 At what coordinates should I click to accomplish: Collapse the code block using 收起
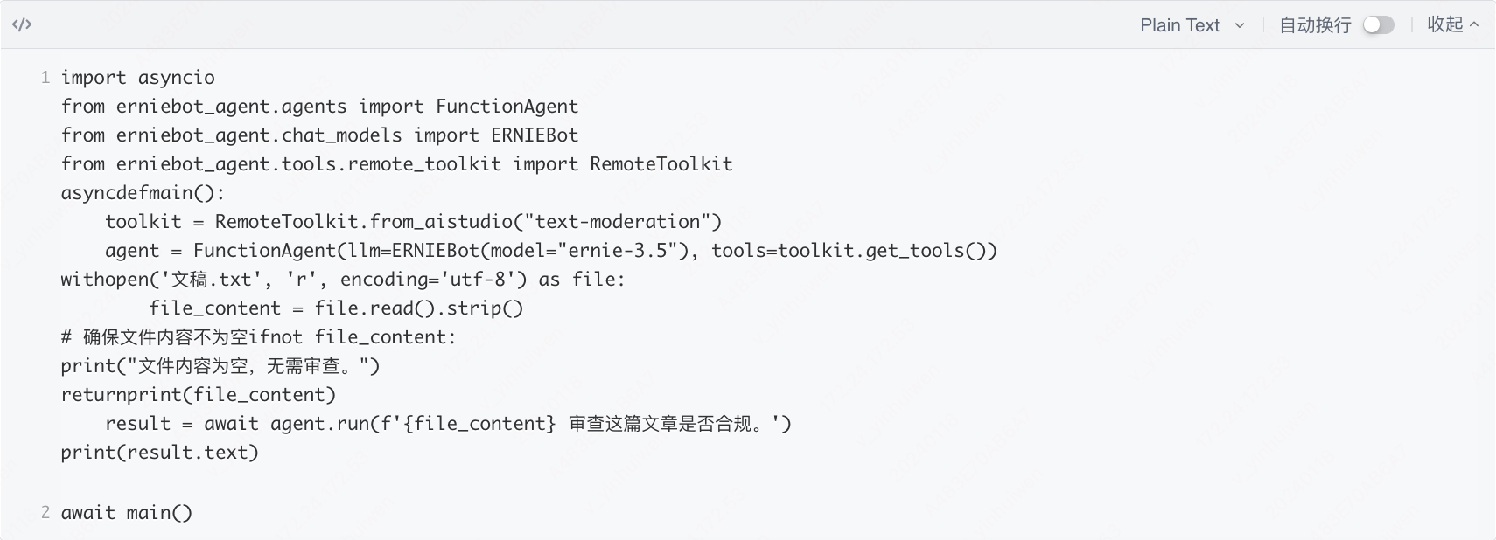pos(1445,25)
